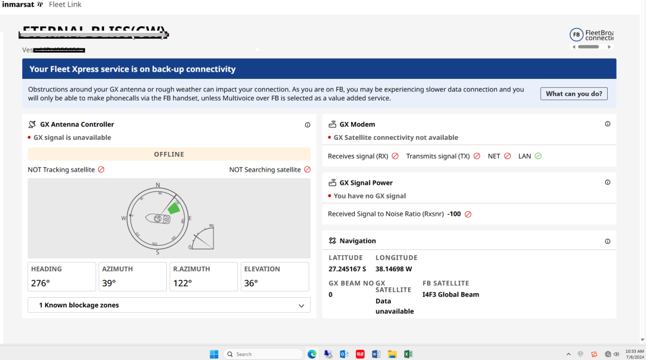Click the Fleet Xpress back-up connectivity banner

coord(319,69)
